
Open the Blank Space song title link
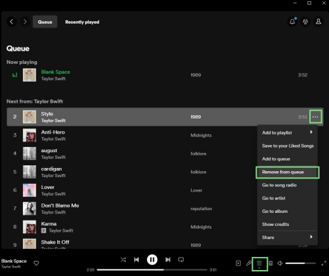point(55,72)
